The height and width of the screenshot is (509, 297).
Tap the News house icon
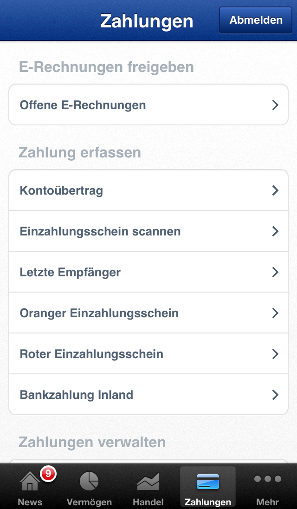pos(29,482)
